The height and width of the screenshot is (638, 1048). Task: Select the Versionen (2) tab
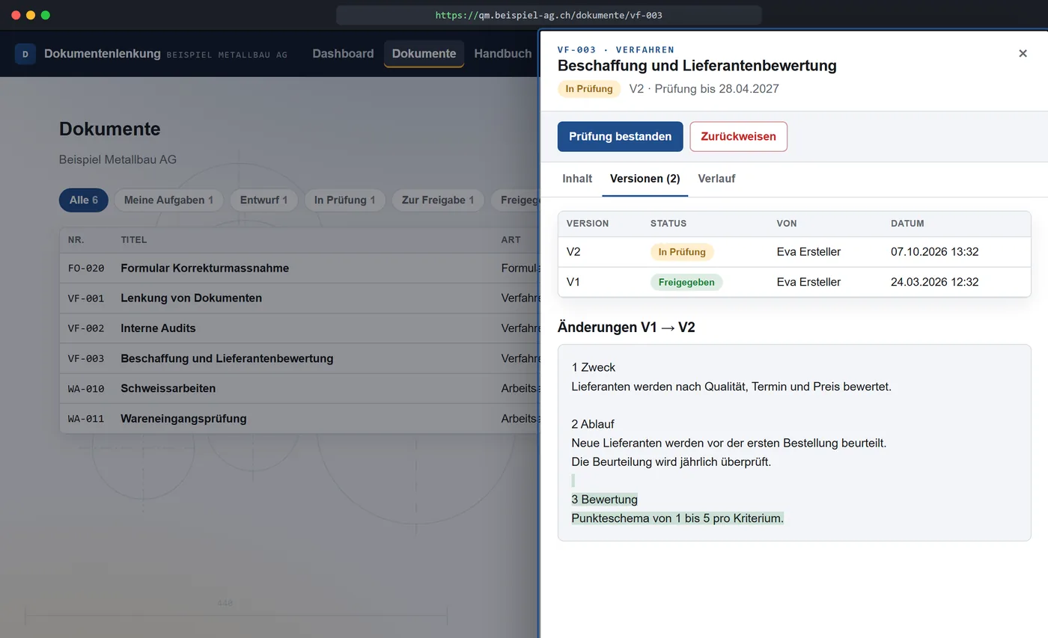coord(645,179)
